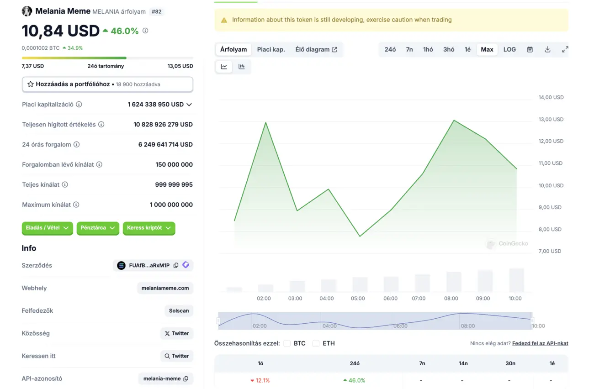This screenshot has width=594, height=389.
Task: Open the Élő diagram external tab
Action: coord(316,49)
